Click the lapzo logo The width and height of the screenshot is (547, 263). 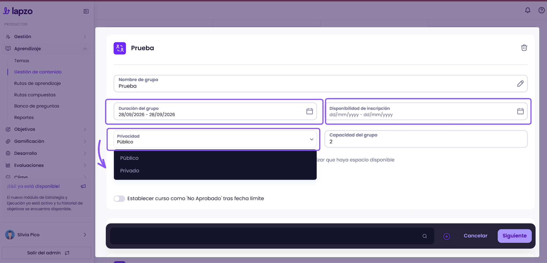[x=18, y=11]
